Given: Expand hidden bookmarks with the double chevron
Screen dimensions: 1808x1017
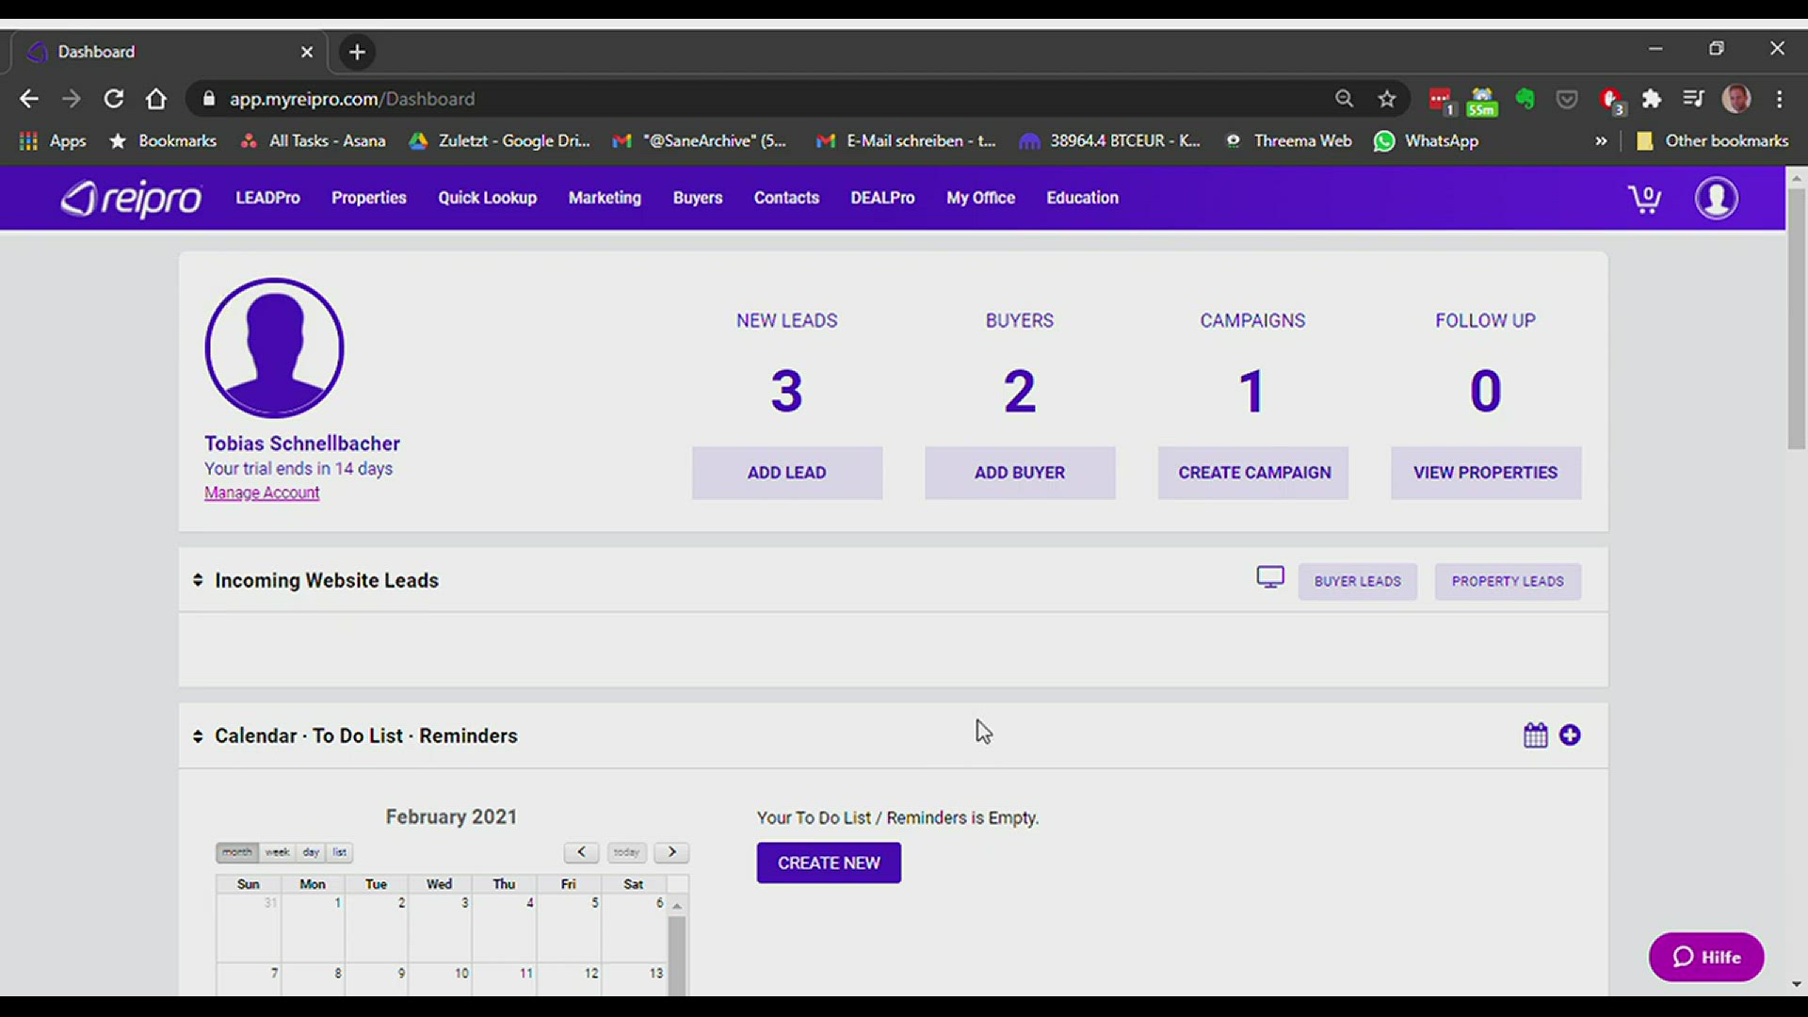Looking at the screenshot, I should point(1601,141).
